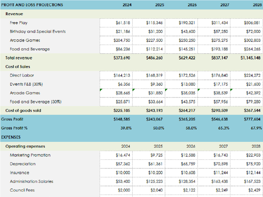Click the green flag marker on 2026 Arcade Games cost
Image resolution: width=263 pixels, height=197 pixels.
click(166, 90)
